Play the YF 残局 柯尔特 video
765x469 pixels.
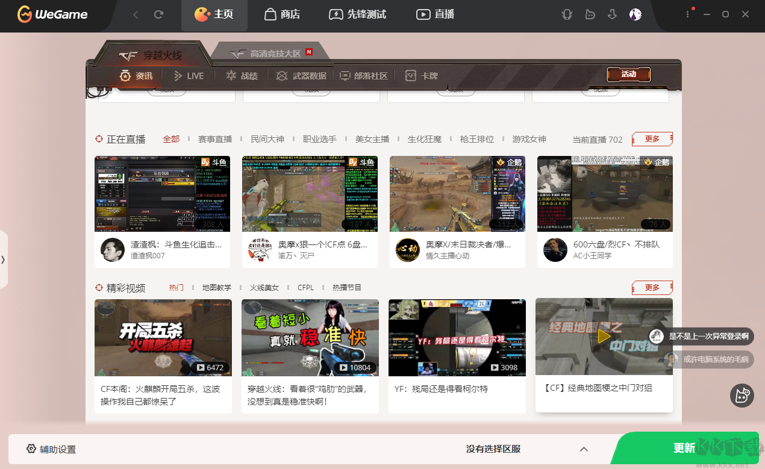pos(457,338)
